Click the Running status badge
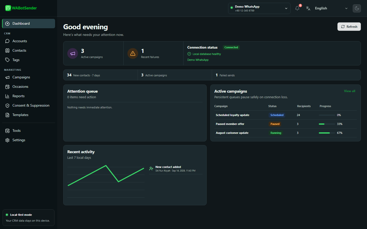367x229 pixels. (x=276, y=133)
